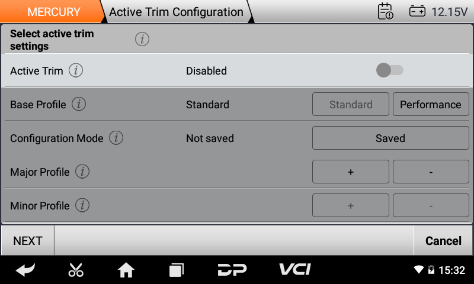474x284 pixels.
Task: Open the screenshot scissors tool
Action: [x=76, y=270]
